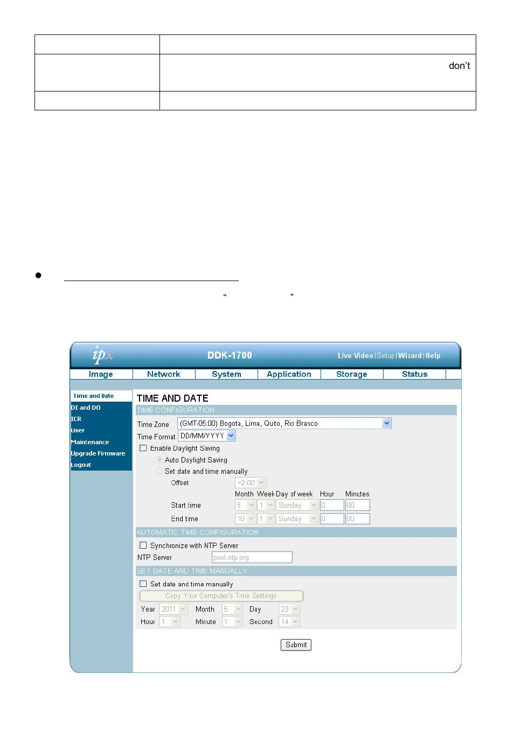Open ICR sidebar item
The image size is (514, 729).
76,419
